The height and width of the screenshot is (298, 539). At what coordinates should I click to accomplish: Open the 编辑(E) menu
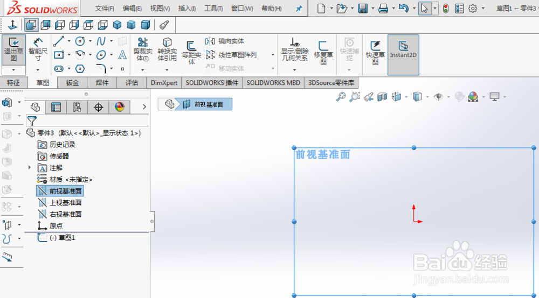coord(132,8)
